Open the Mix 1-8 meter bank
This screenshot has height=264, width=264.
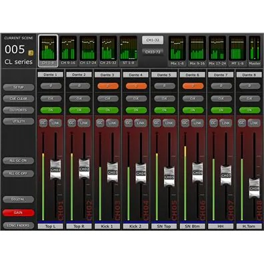coord(177,51)
